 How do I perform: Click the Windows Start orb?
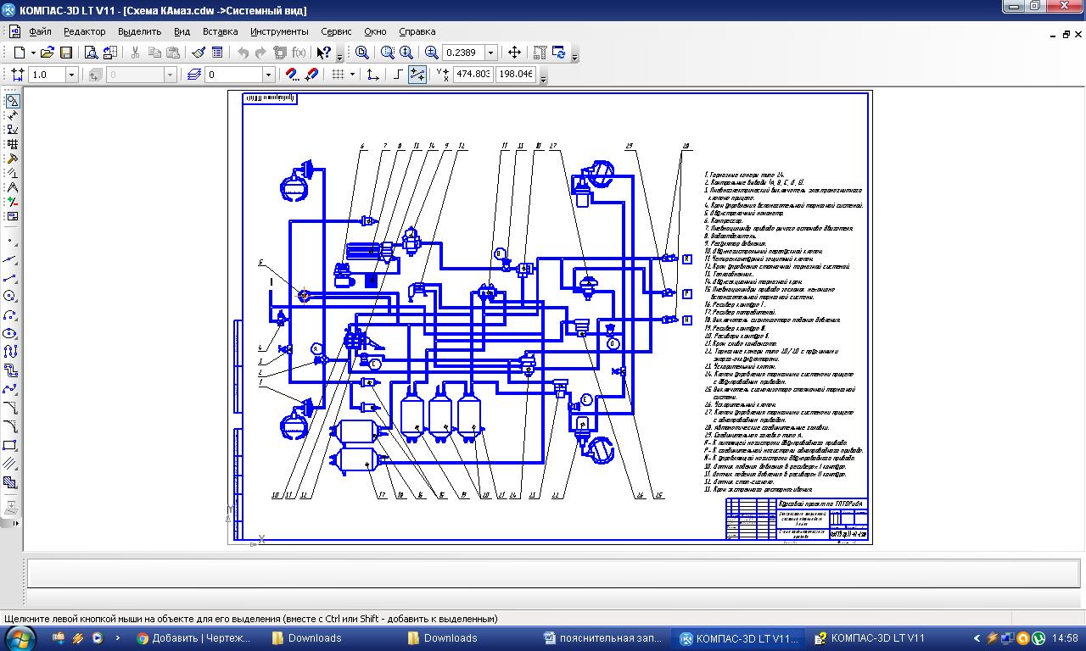(x=20, y=637)
